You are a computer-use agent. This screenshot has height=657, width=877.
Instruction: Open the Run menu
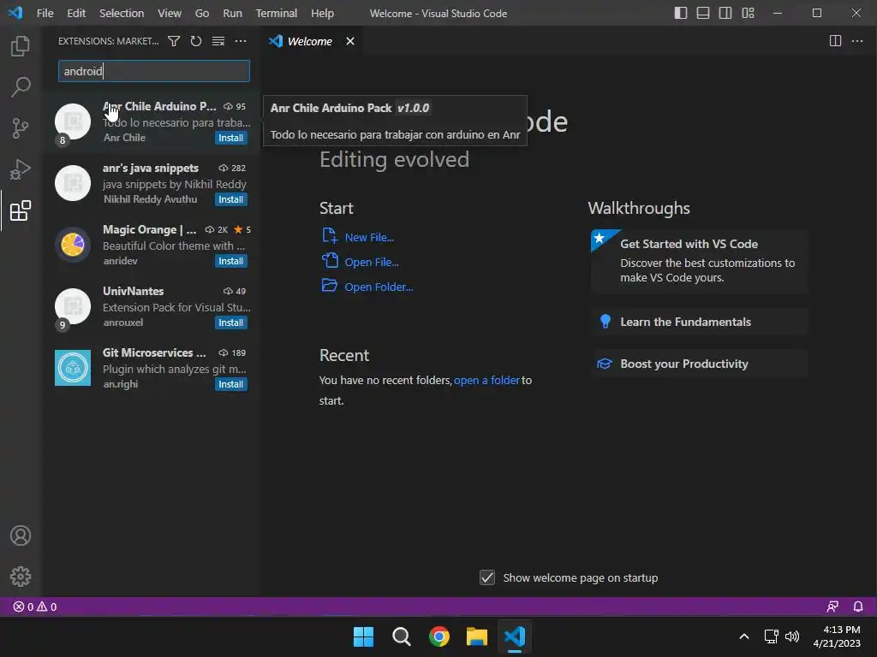232,13
